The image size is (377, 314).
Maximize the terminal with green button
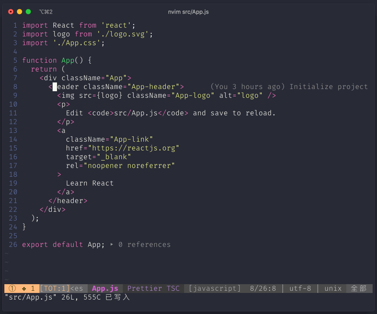tap(28, 12)
